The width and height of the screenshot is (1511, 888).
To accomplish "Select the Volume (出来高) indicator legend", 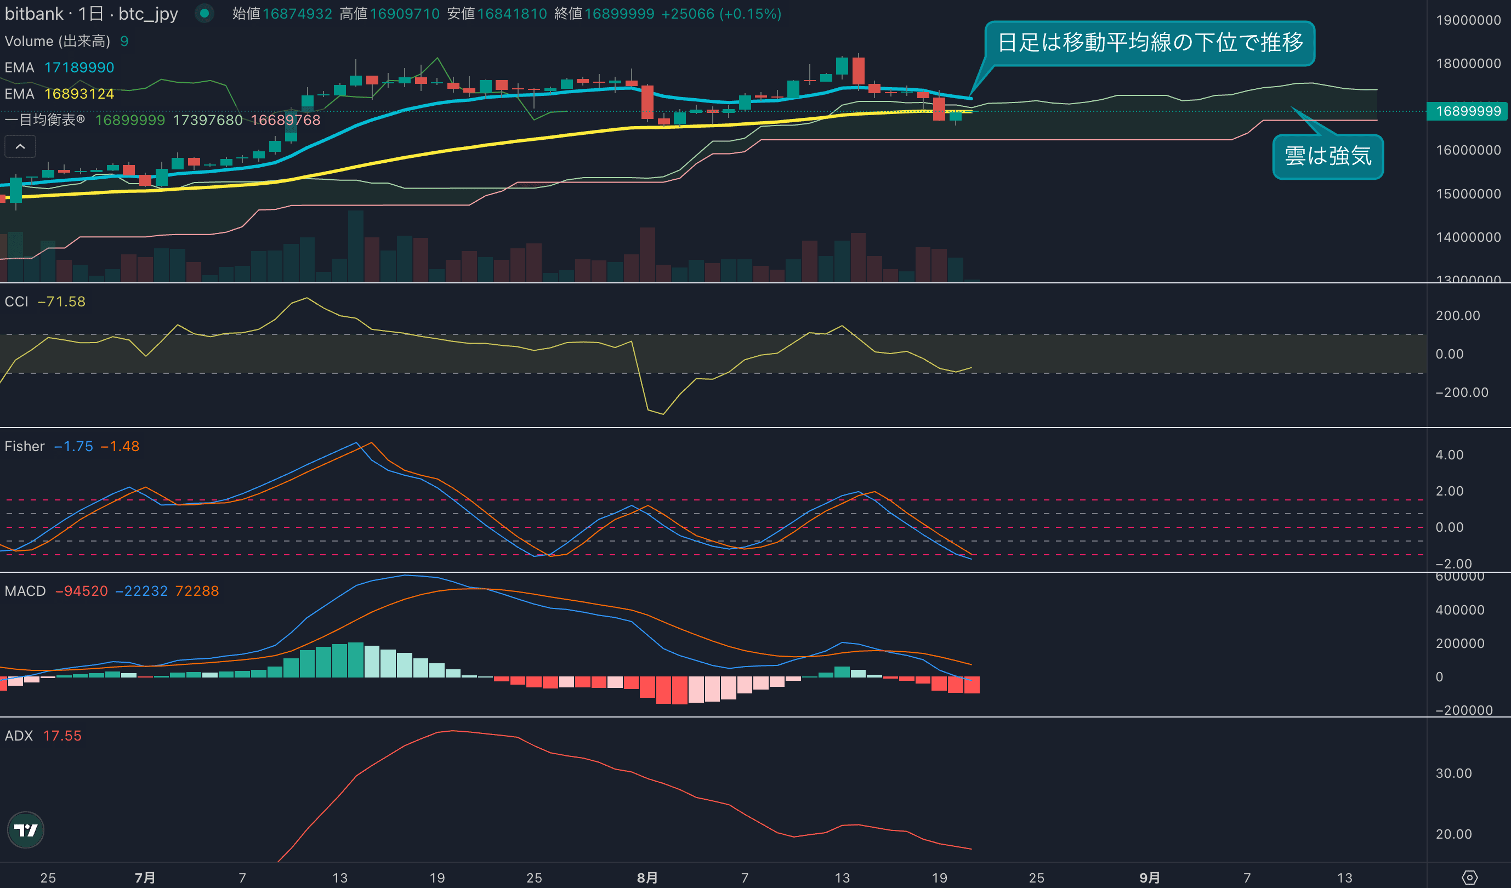I will [x=58, y=41].
